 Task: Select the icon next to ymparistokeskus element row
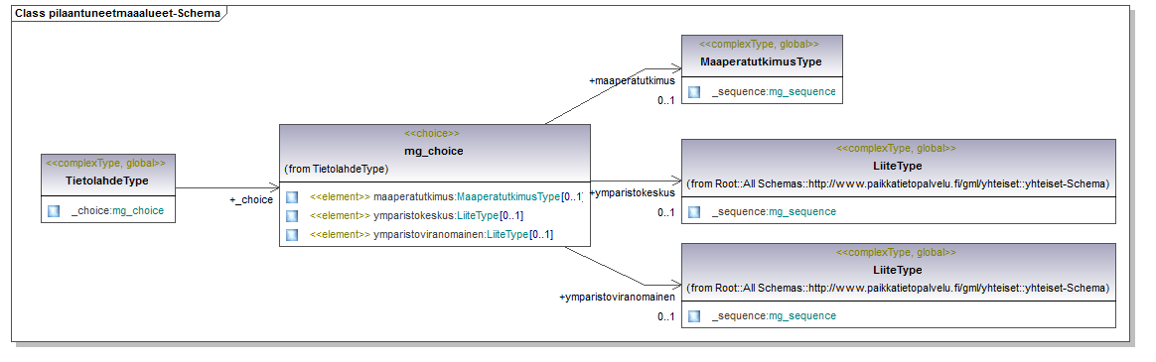pyautogui.click(x=292, y=215)
